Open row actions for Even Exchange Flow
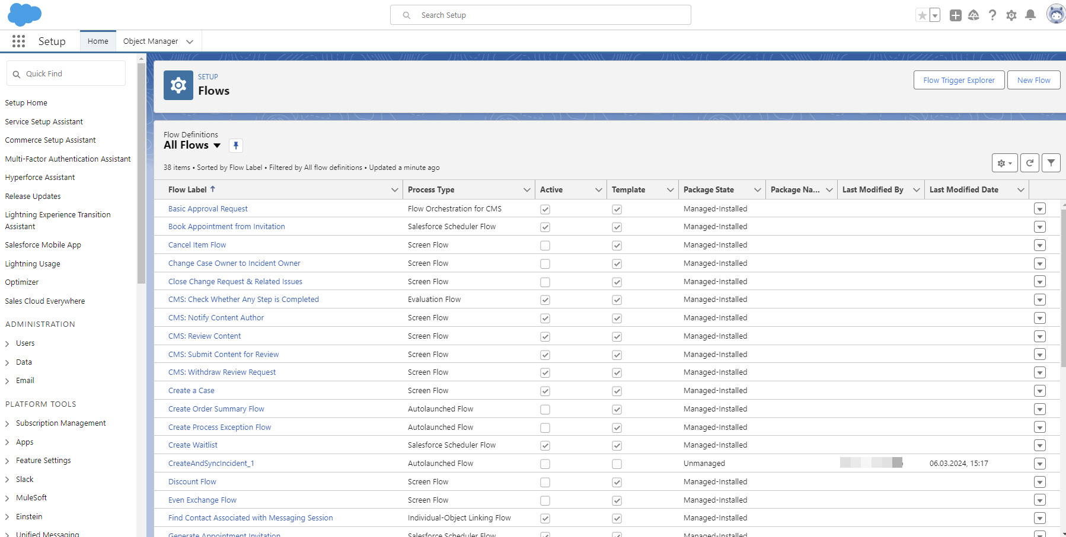Image resolution: width=1066 pixels, height=537 pixels. coord(1040,500)
